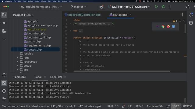Open app.php in the project tree

pyautogui.click(x=31, y=21)
